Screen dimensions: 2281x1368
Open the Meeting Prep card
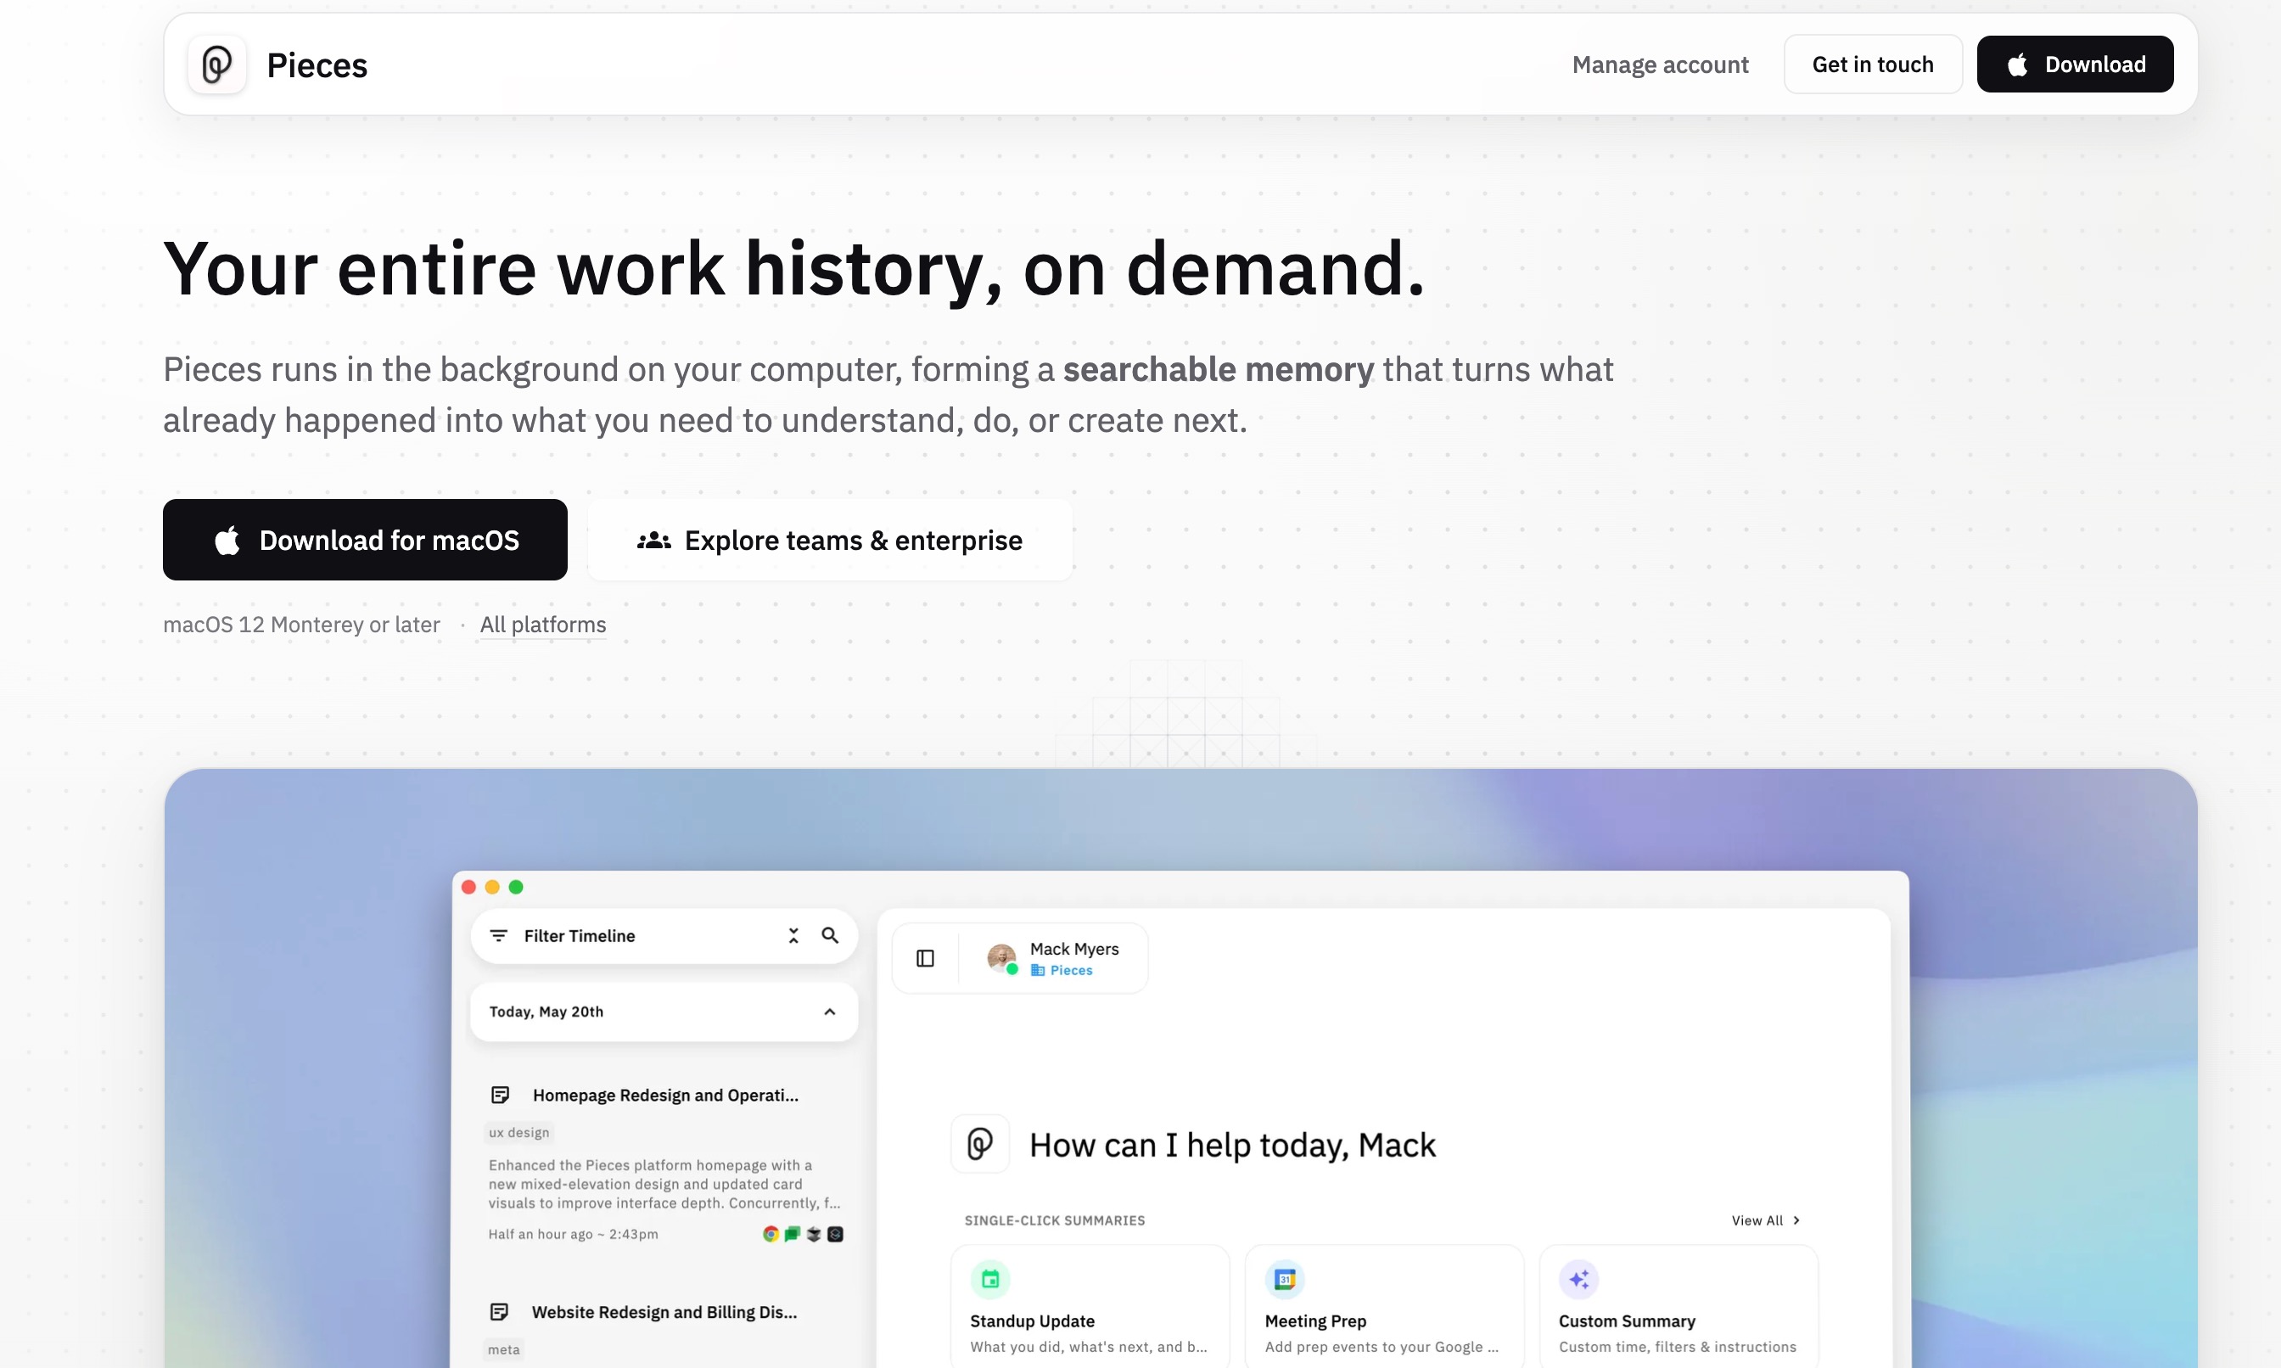click(1383, 1307)
